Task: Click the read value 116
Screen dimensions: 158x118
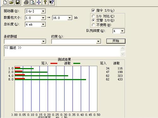Action: coord(120,69)
